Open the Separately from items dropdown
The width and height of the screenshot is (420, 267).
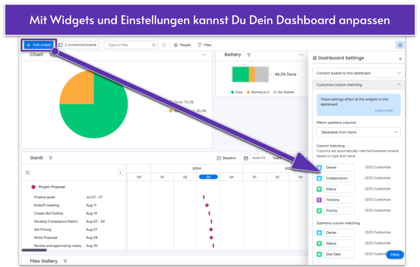click(359, 133)
